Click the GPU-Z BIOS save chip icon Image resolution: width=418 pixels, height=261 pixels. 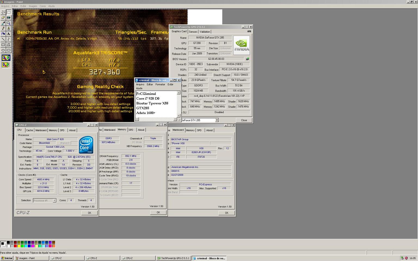tap(247, 59)
